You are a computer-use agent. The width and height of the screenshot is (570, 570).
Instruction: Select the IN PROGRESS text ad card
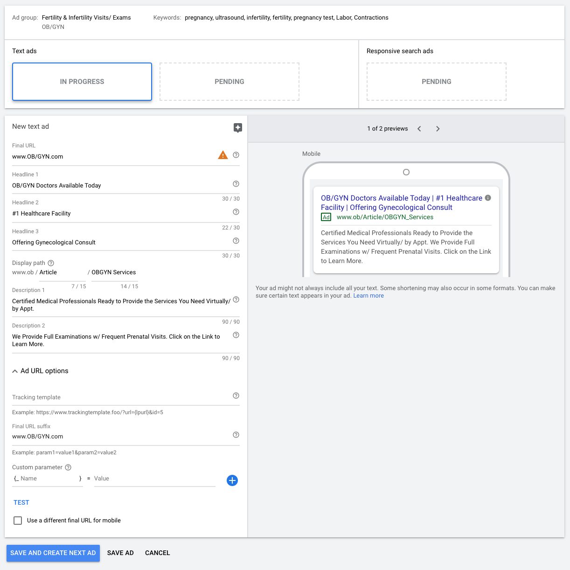(82, 82)
